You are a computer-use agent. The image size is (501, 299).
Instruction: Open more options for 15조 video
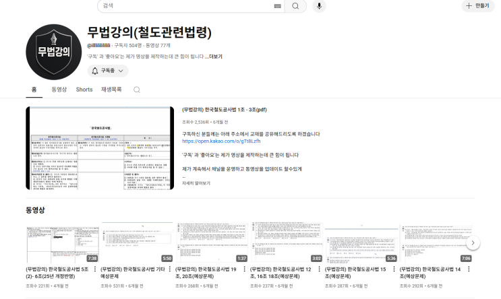coord(394,269)
